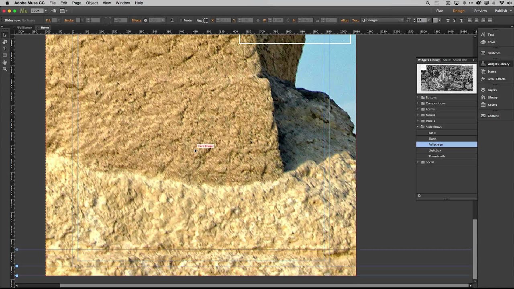Toggle the Footer checkbox
Image resolution: width=514 pixels, height=289 pixels.
181,20
